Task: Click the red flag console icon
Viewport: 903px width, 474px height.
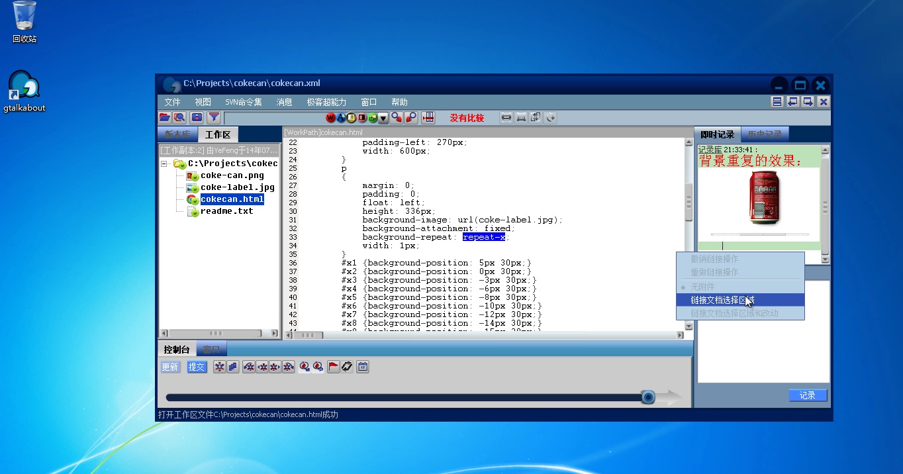Action: (334, 367)
